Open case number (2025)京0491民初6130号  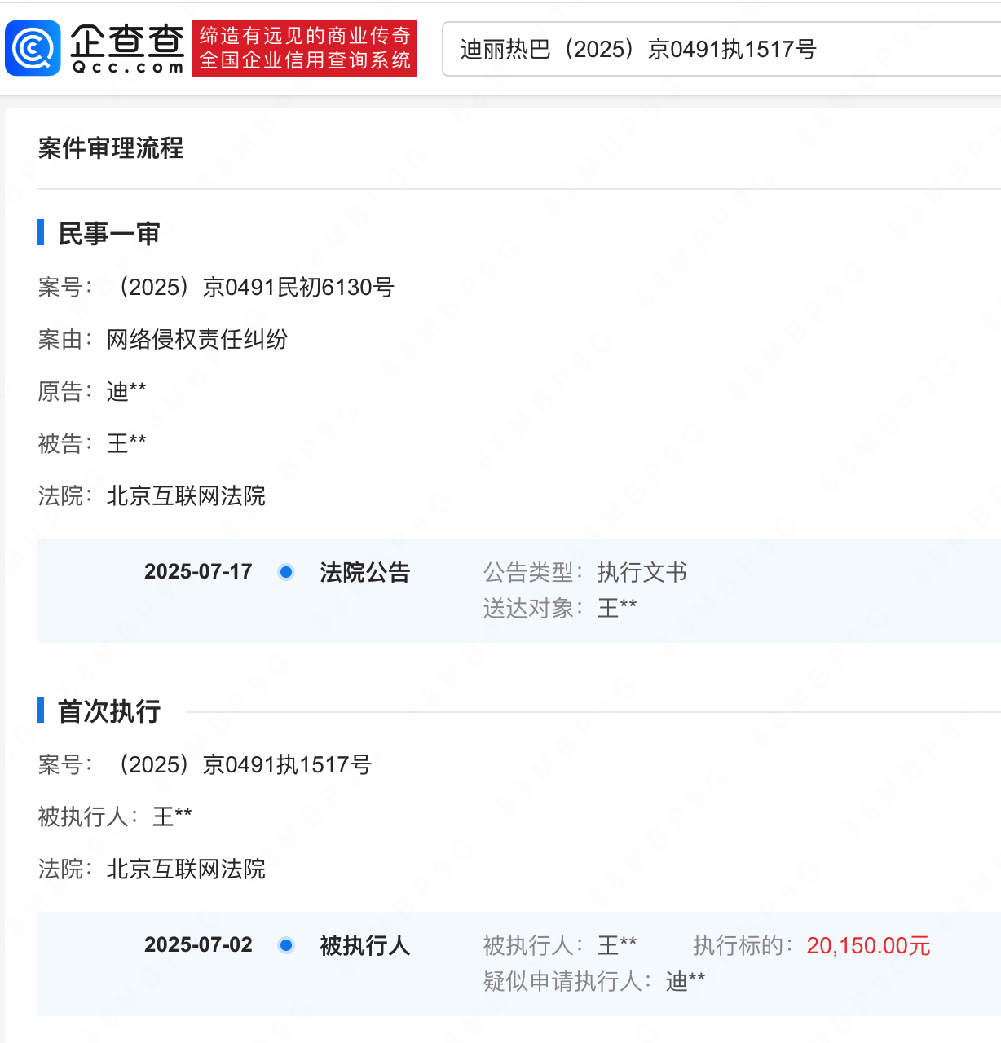tap(254, 287)
